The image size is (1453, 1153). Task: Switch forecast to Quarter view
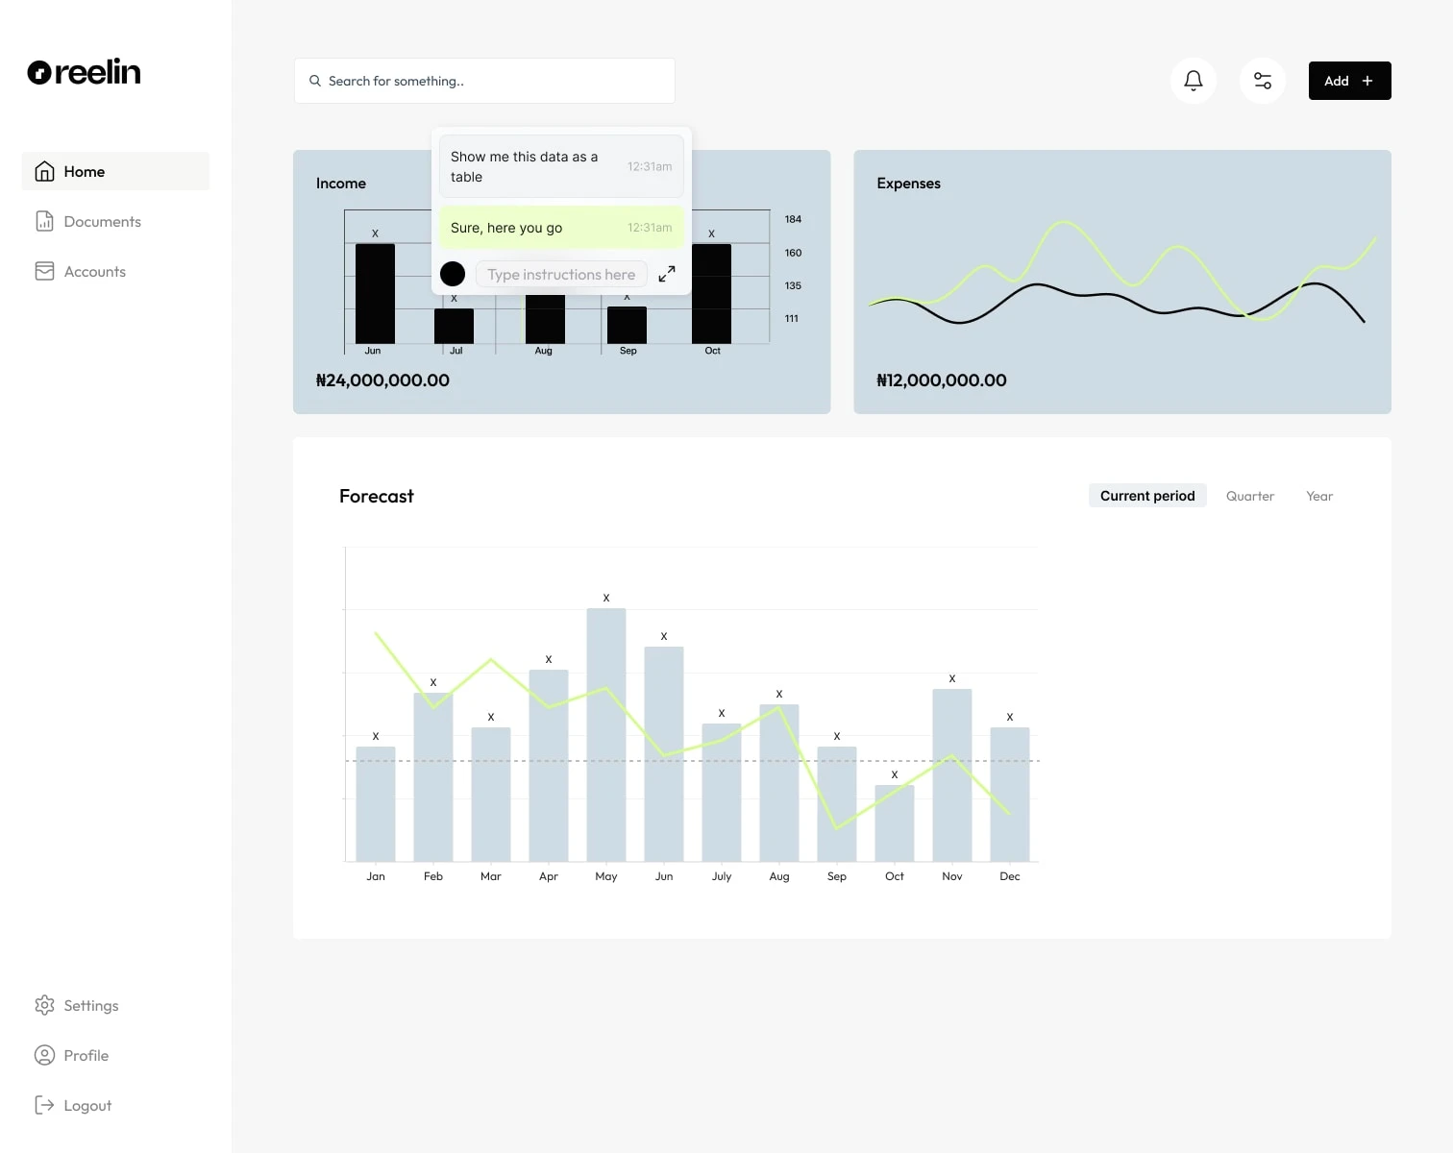[1250, 496]
